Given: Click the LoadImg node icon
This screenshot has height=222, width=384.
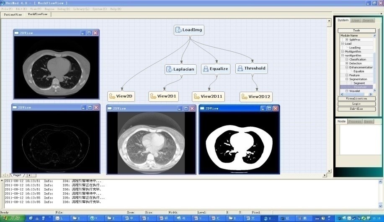Looking at the screenshot, I should click(x=178, y=30).
